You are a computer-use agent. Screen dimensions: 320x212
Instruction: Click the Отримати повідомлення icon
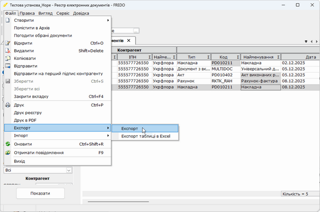(8, 153)
